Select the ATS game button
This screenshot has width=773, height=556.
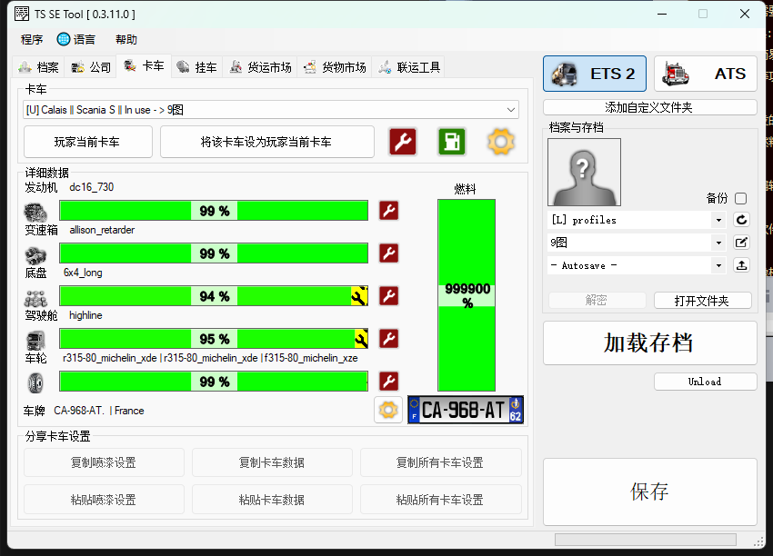[706, 74]
